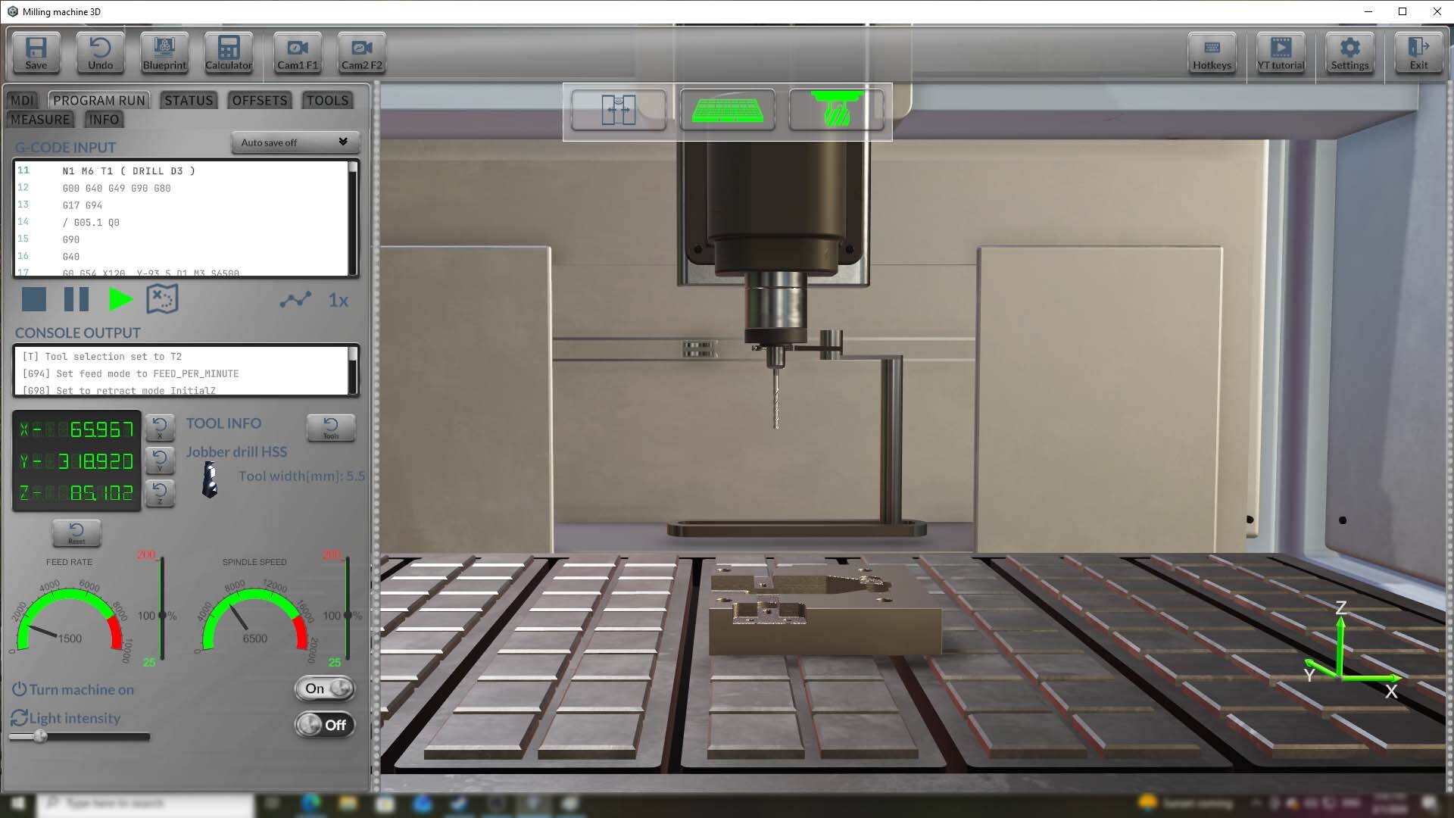This screenshot has width=1454, height=818.
Task: Expand the Auto save off dropdown
Action: (294, 142)
